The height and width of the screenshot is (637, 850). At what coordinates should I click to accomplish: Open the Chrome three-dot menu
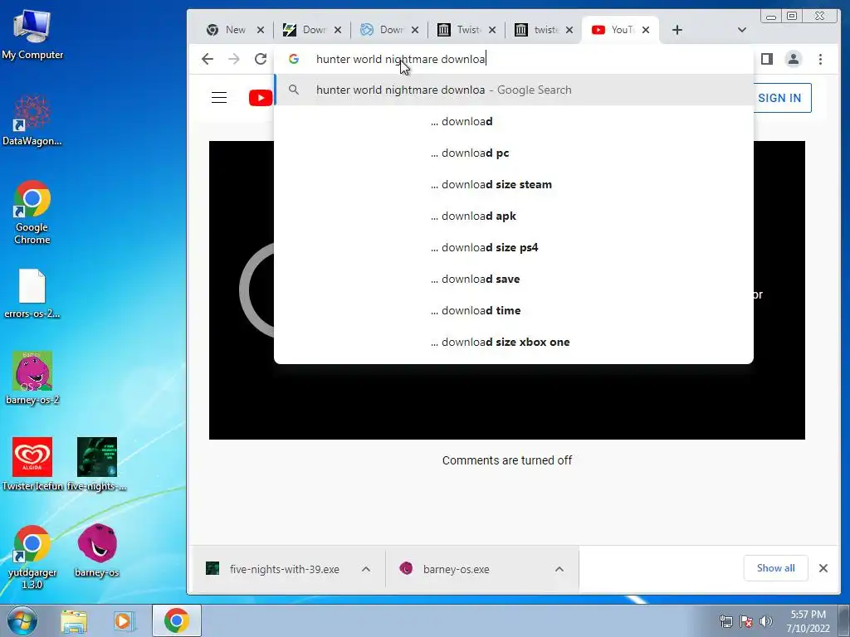(x=820, y=59)
